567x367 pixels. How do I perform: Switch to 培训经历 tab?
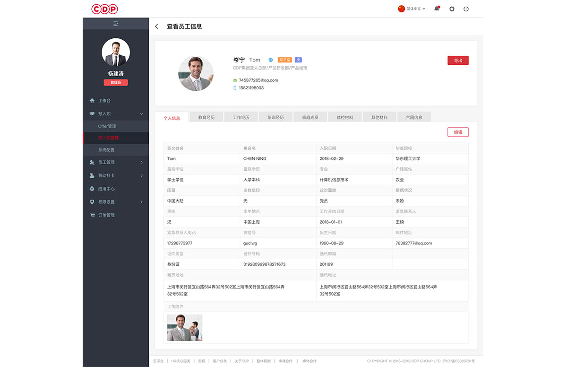pyautogui.click(x=275, y=117)
